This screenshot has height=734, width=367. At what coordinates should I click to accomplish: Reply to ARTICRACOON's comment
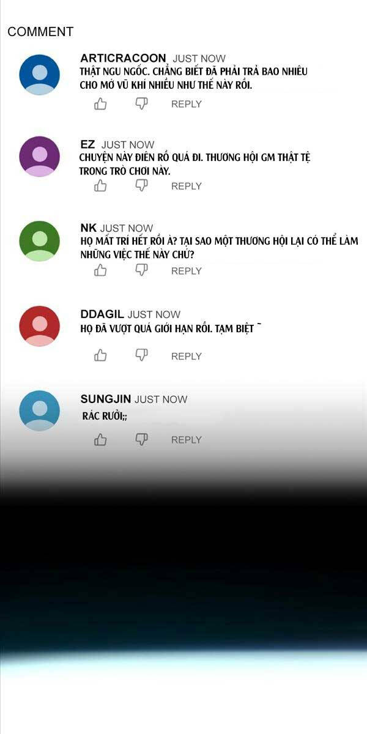[187, 104]
